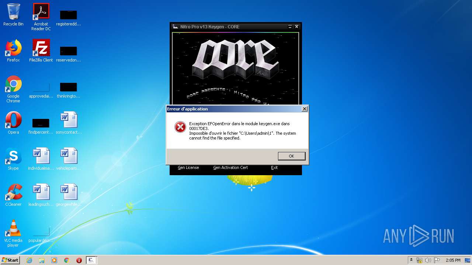Open the network tray icon

pyautogui.click(x=419, y=260)
